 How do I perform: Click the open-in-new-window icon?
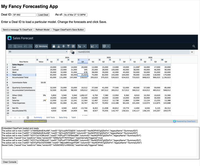(73, 46)
